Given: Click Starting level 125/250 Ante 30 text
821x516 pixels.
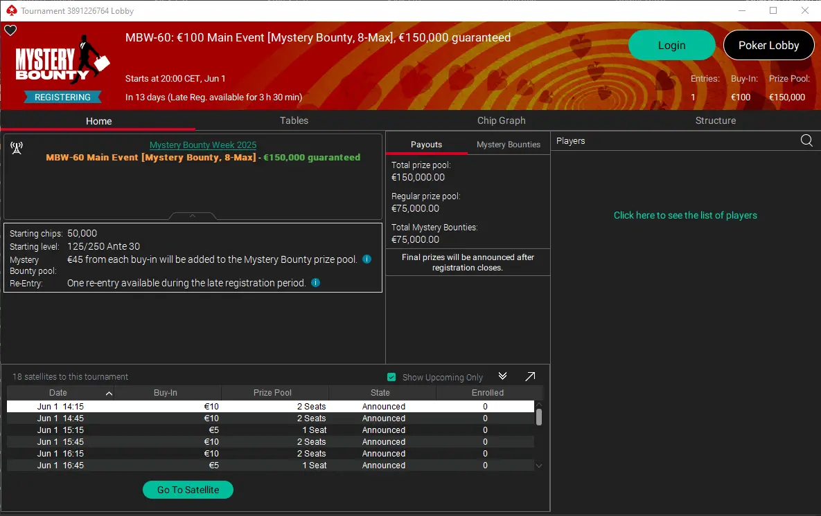Looking at the screenshot, I should 103,246.
